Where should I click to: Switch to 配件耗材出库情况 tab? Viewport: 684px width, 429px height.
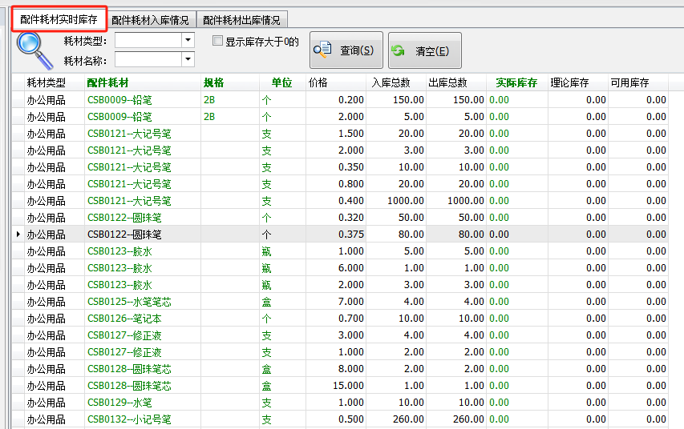(241, 20)
